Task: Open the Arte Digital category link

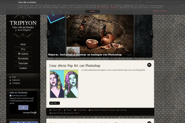Action: point(95,110)
